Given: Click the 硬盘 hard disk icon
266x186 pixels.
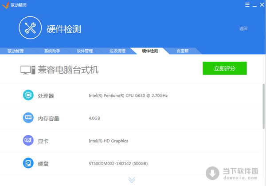Looking at the screenshot, I should pos(28,163).
